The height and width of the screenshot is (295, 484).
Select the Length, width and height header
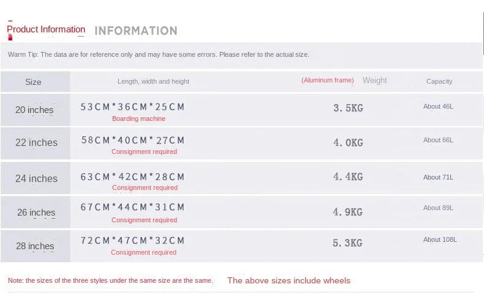[x=153, y=81]
